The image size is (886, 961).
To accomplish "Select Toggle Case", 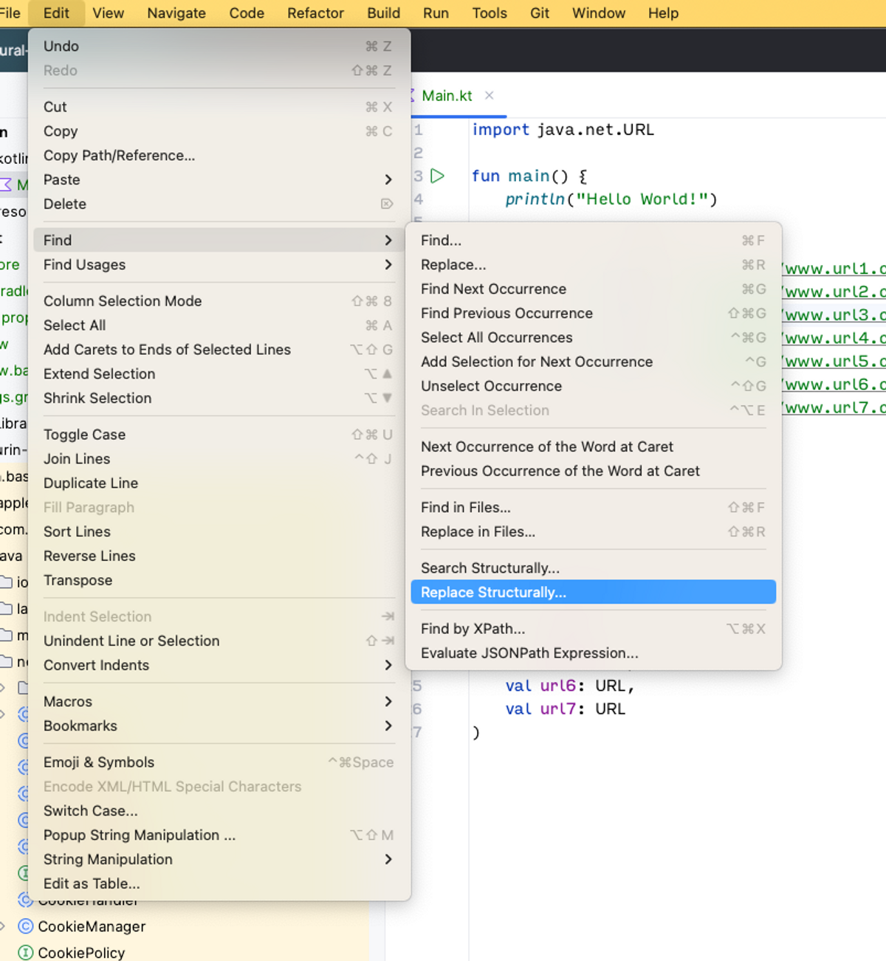I will pyautogui.click(x=219, y=434).
